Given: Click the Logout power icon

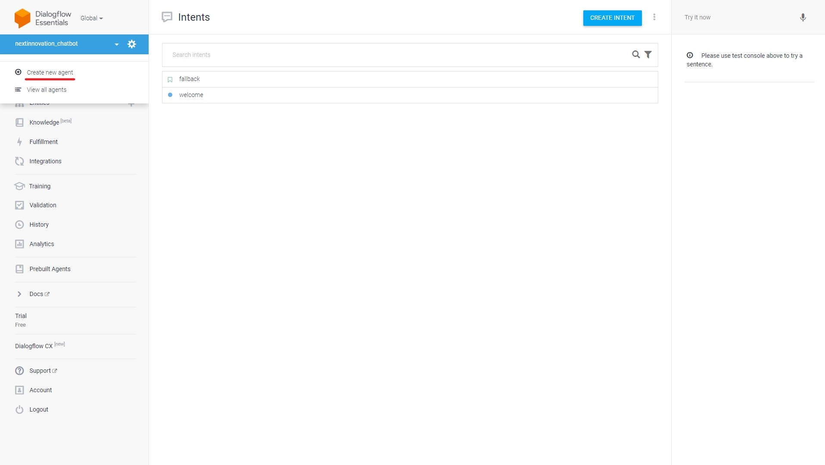Looking at the screenshot, I should coord(19,409).
